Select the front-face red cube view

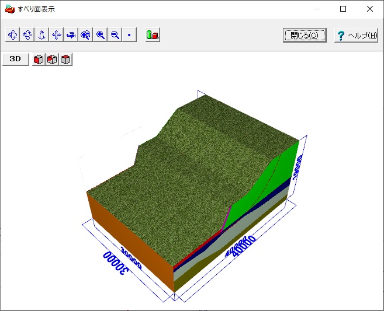[x=39, y=60]
